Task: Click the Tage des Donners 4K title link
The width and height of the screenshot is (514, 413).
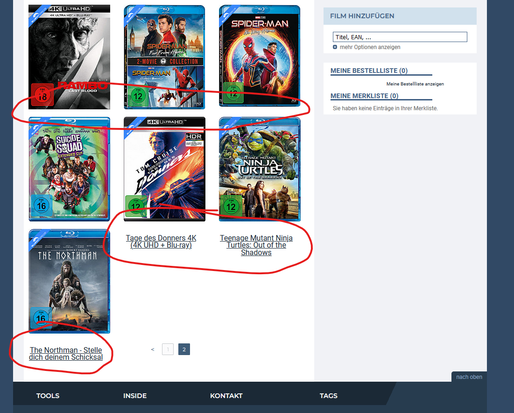Action: 161,242
